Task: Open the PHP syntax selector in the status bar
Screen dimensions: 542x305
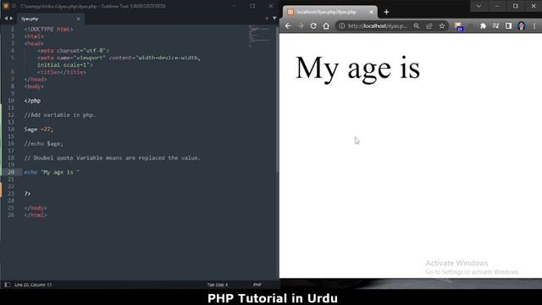Action: click(257, 285)
